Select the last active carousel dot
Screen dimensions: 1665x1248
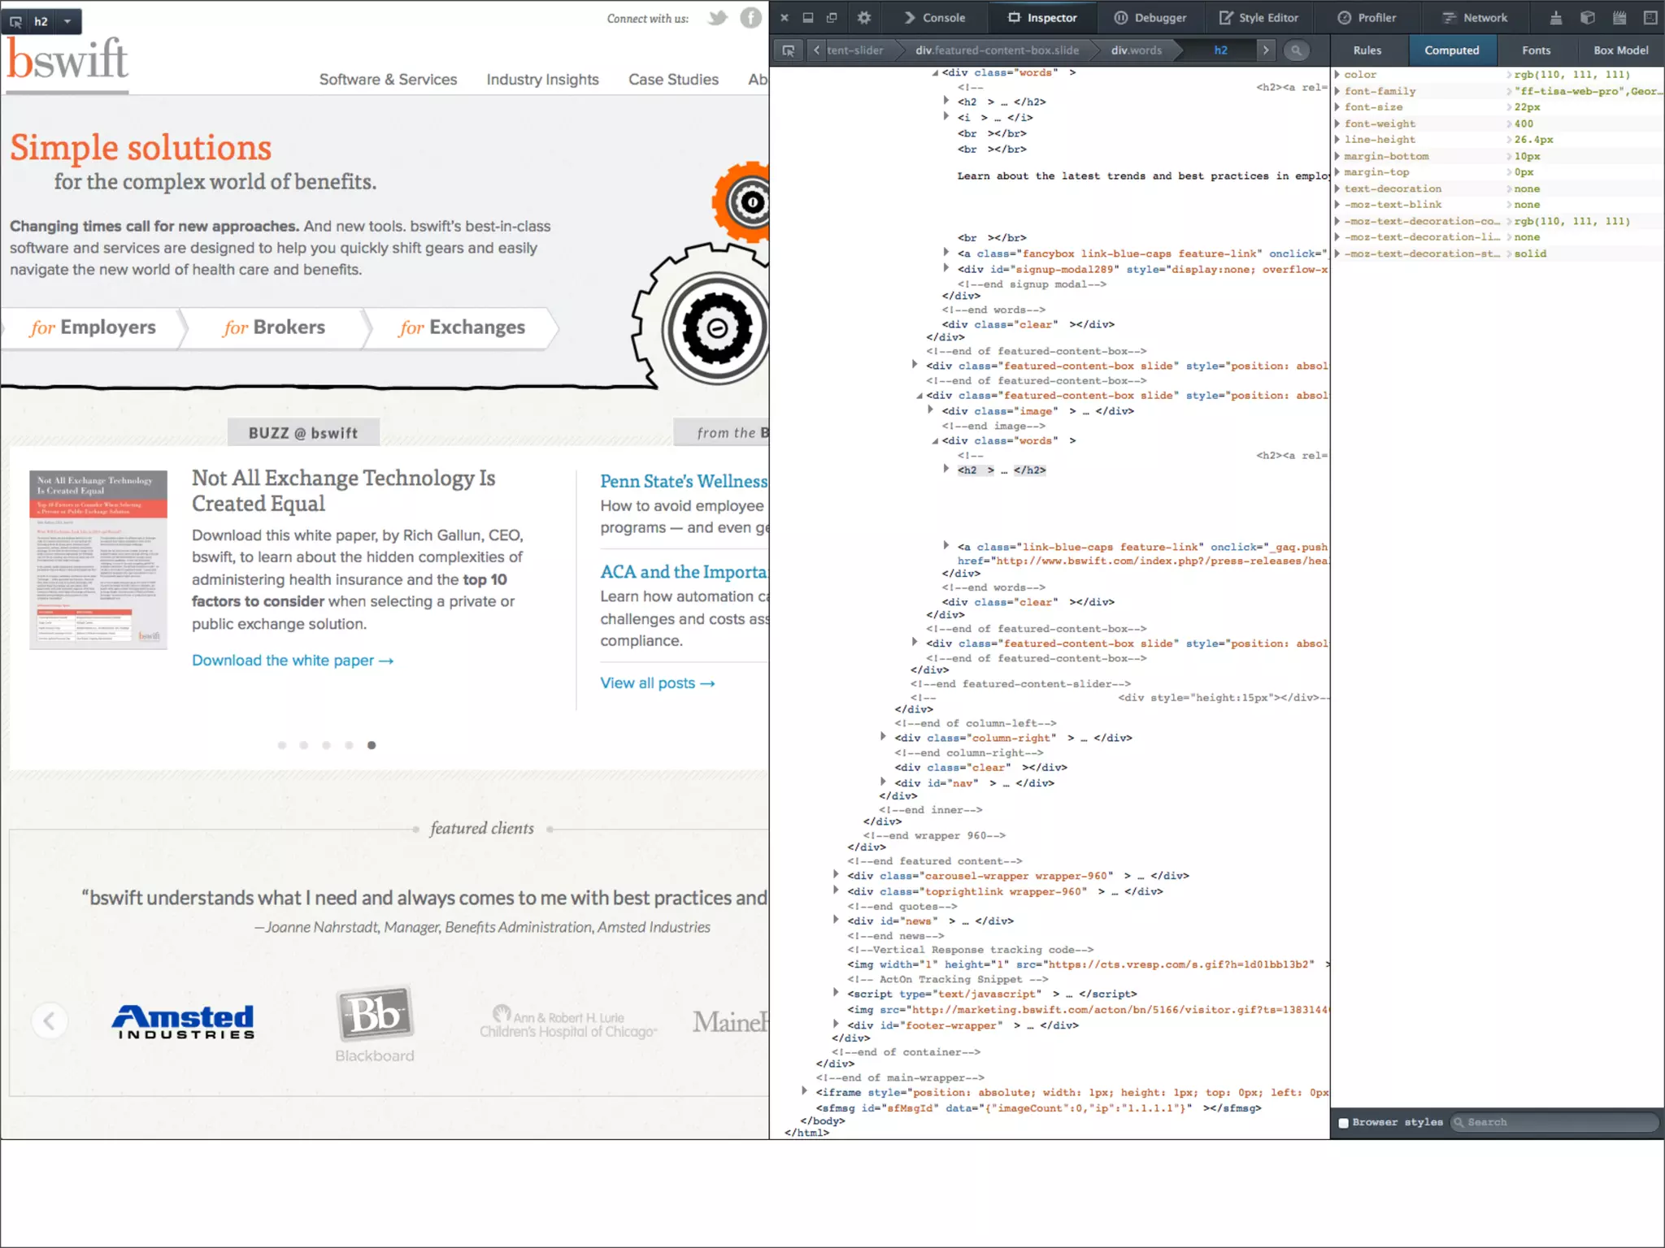(372, 745)
